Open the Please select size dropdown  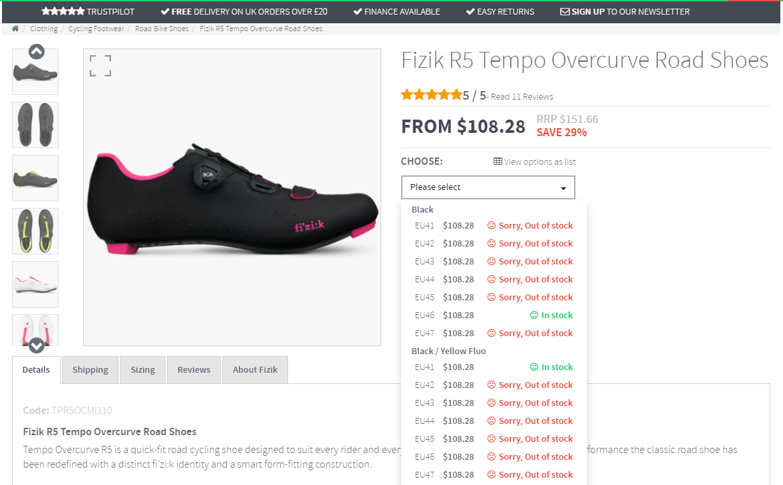[x=488, y=187]
